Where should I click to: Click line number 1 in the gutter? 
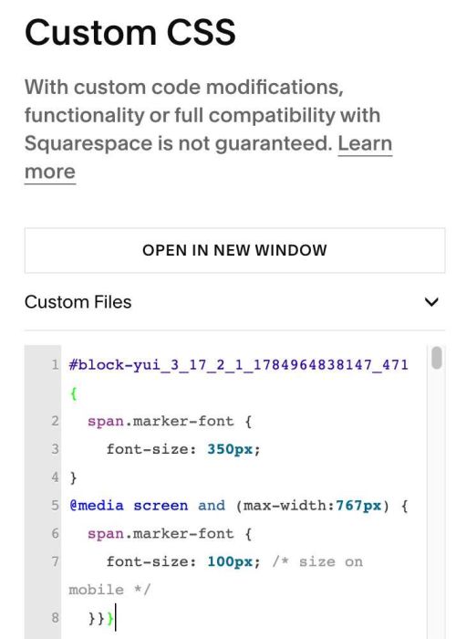pos(55,364)
